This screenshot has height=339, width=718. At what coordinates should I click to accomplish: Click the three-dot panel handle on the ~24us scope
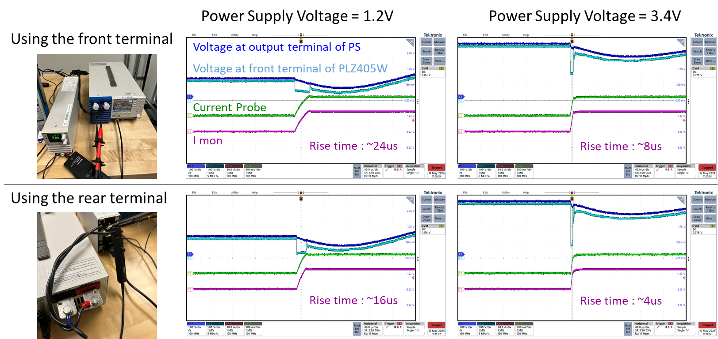click(x=418, y=102)
